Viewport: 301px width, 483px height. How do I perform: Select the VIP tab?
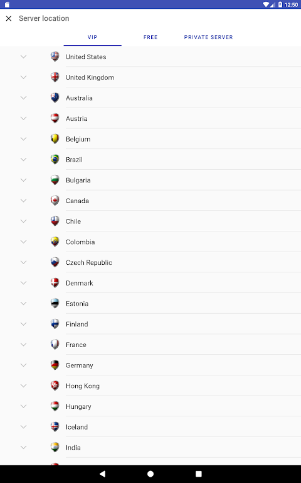pos(92,37)
